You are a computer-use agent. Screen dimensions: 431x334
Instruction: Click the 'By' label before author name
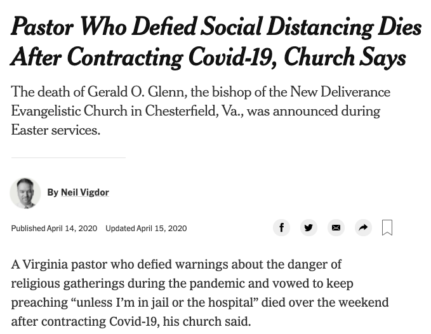[x=53, y=192]
